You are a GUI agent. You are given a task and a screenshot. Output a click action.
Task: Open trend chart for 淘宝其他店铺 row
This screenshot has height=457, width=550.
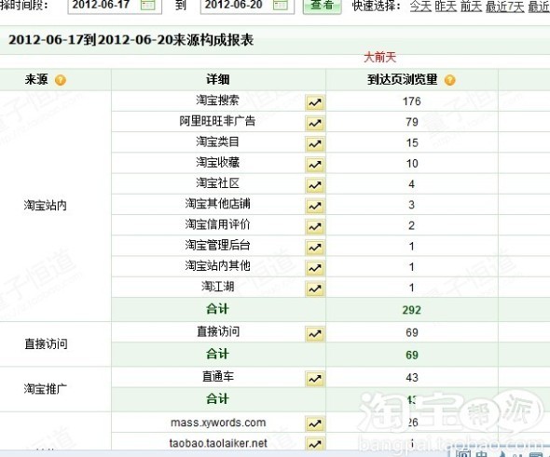(x=315, y=206)
